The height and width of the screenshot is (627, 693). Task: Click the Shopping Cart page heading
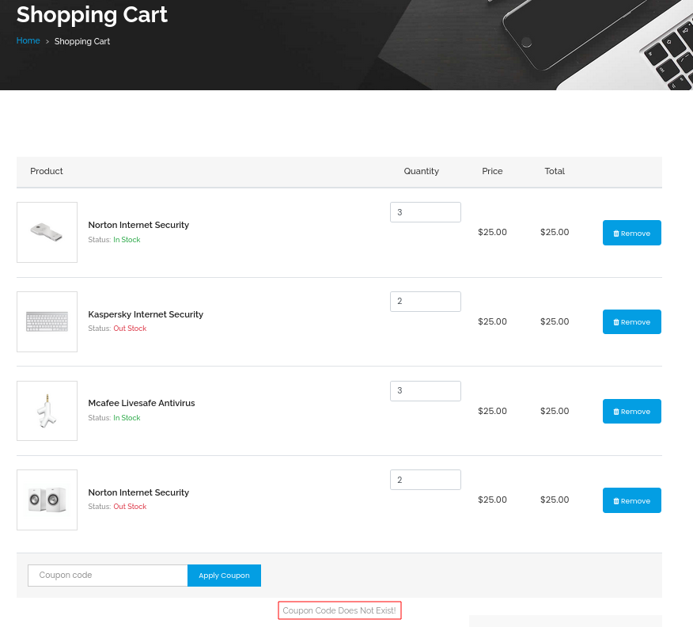92,14
